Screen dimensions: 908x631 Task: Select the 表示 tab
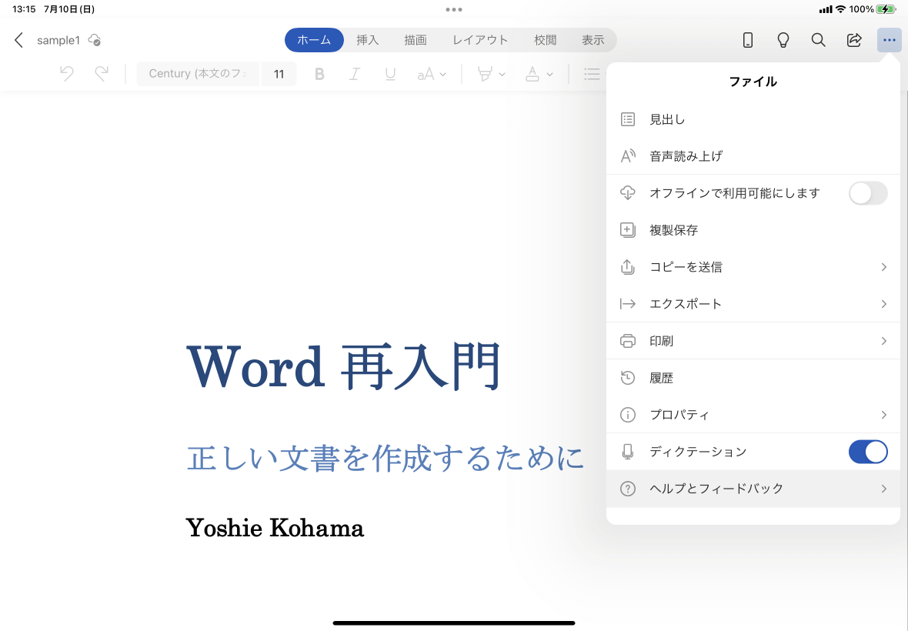click(593, 40)
